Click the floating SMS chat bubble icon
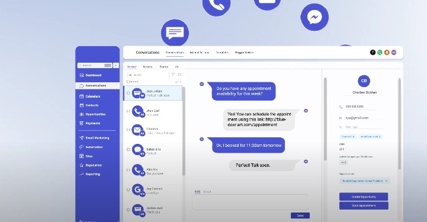This screenshot has height=222, width=427. pyautogui.click(x=175, y=33)
